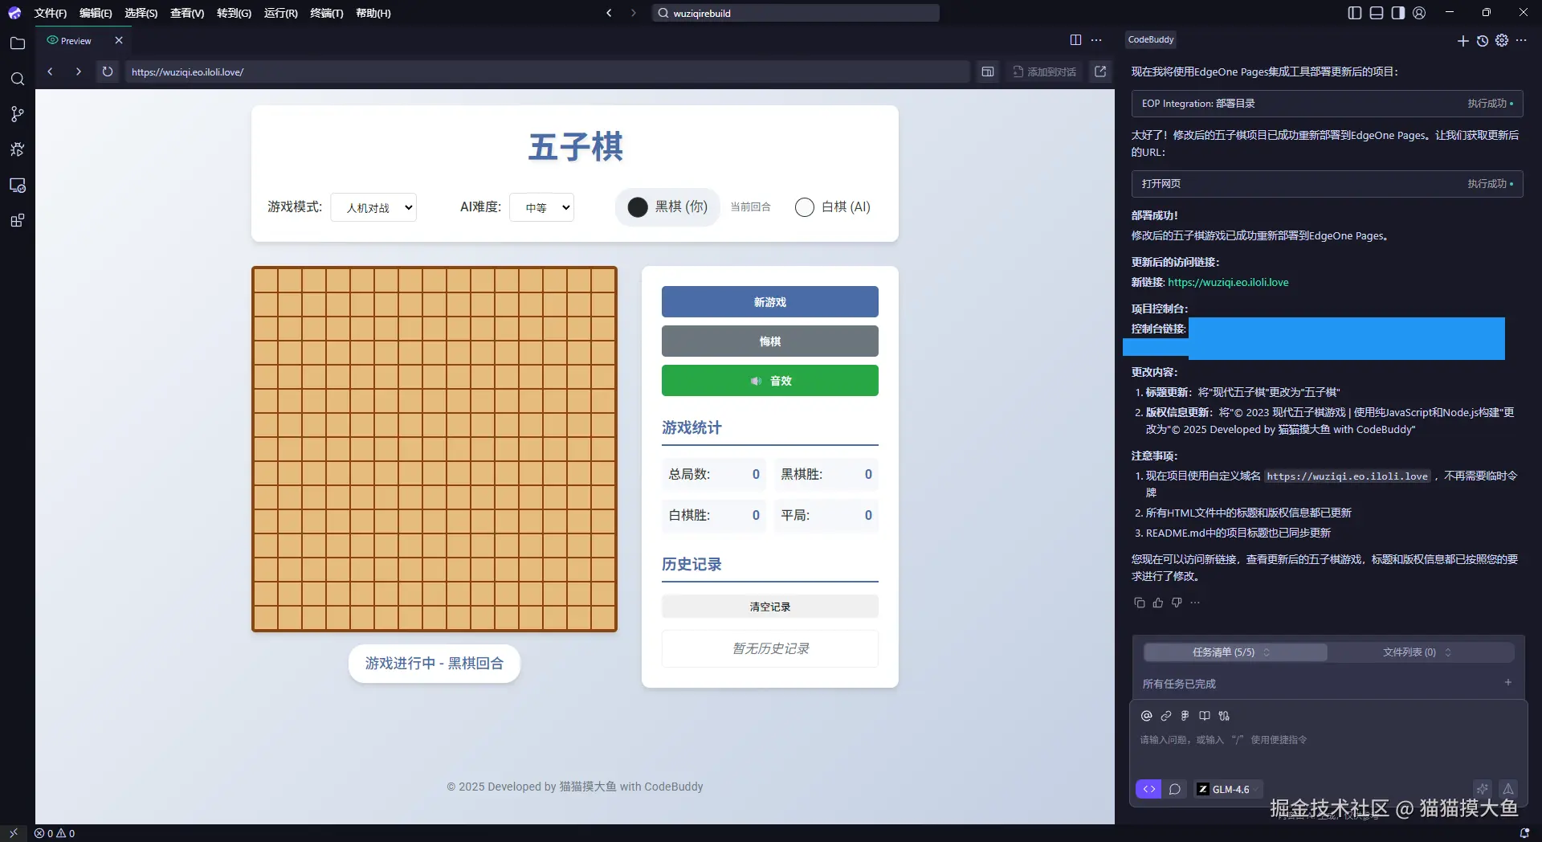Toggle the 音效 sound effects button
Image resolution: width=1542 pixels, height=842 pixels.
(x=769, y=381)
